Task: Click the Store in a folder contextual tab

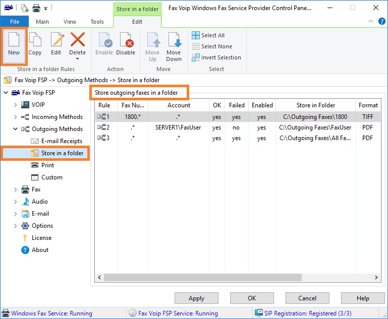Action: [137, 9]
